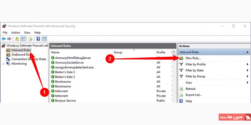Select the Windows Defender Firewall root tree node
The width and height of the screenshot is (251, 125).
pos(25,46)
